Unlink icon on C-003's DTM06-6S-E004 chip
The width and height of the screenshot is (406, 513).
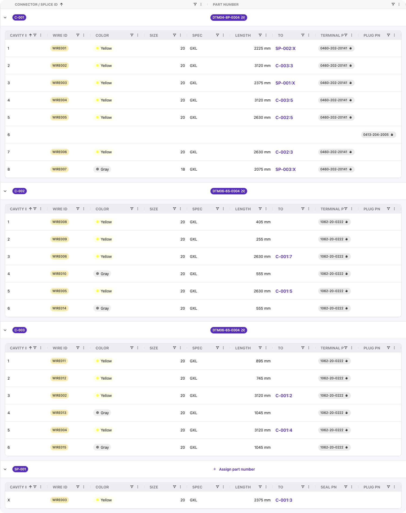pyautogui.click(x=243, y=330)
